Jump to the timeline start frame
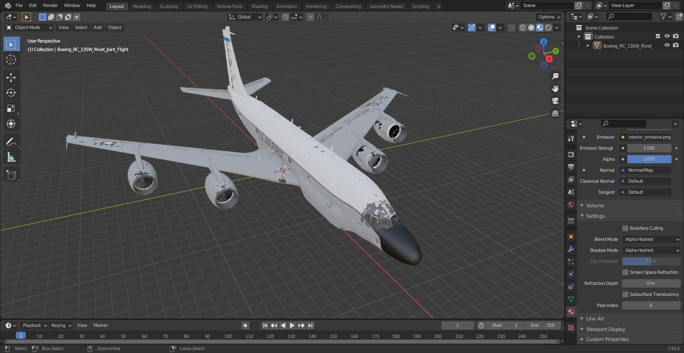This screenshot has height=353, width=684. tap(265, 325)
